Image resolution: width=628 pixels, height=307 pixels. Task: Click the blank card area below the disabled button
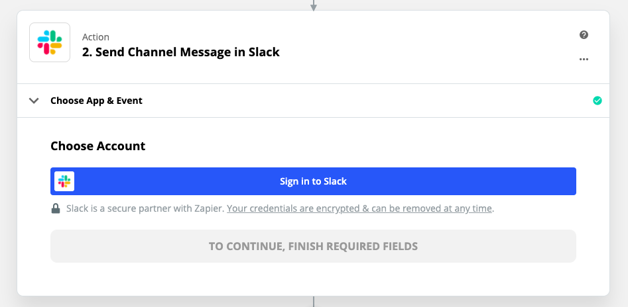pos(313,279)
